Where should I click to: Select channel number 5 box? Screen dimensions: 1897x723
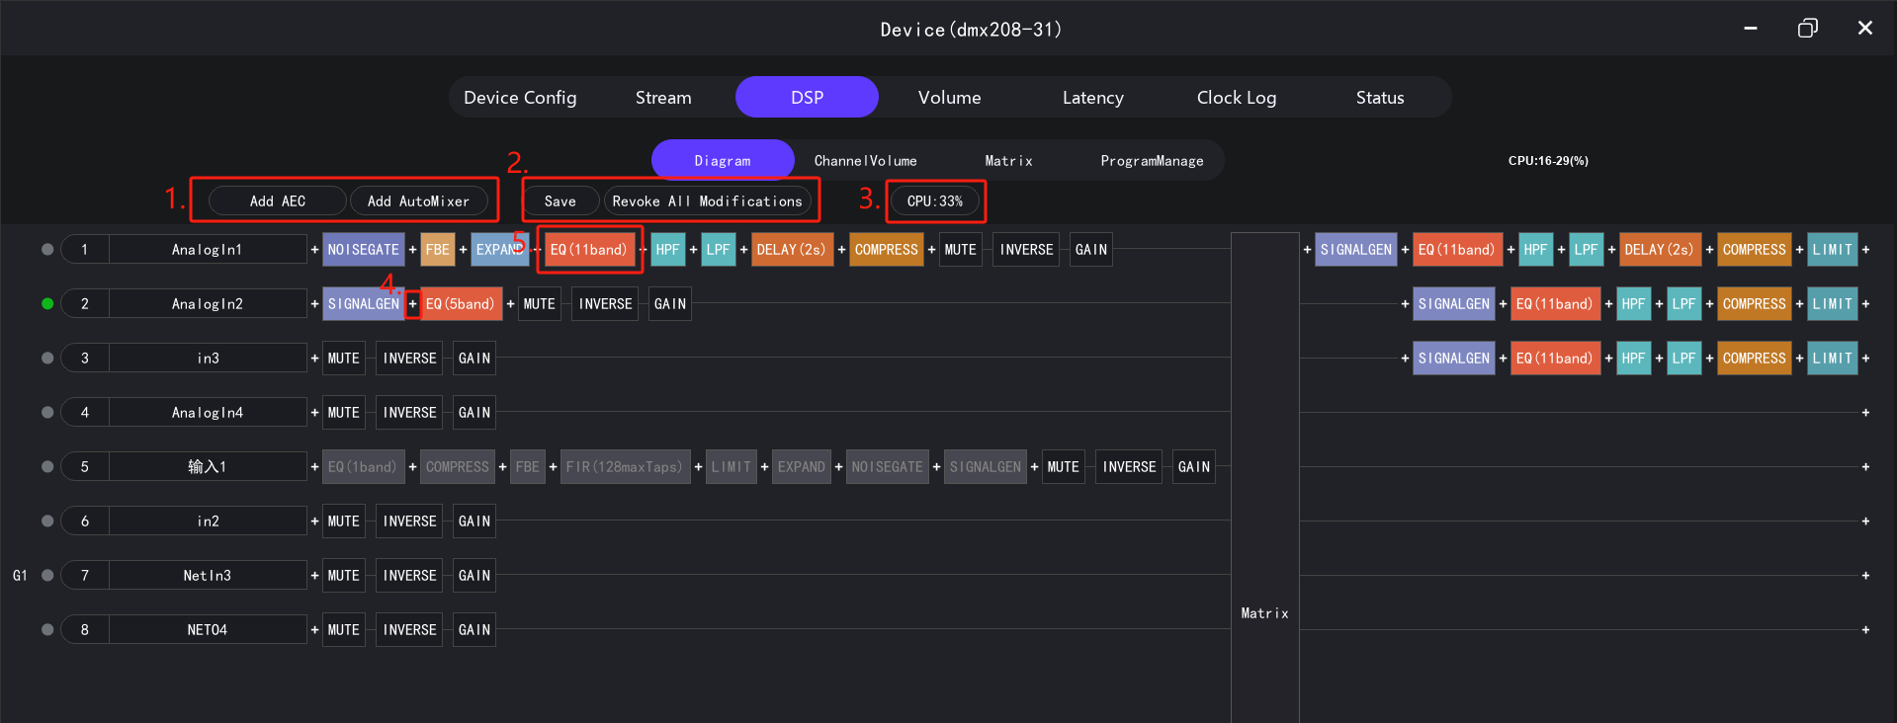coord(85,467)
